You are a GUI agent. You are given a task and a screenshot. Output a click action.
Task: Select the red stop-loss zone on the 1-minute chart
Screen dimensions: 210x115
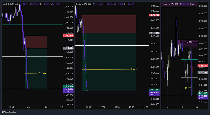[x=109, y=24]
